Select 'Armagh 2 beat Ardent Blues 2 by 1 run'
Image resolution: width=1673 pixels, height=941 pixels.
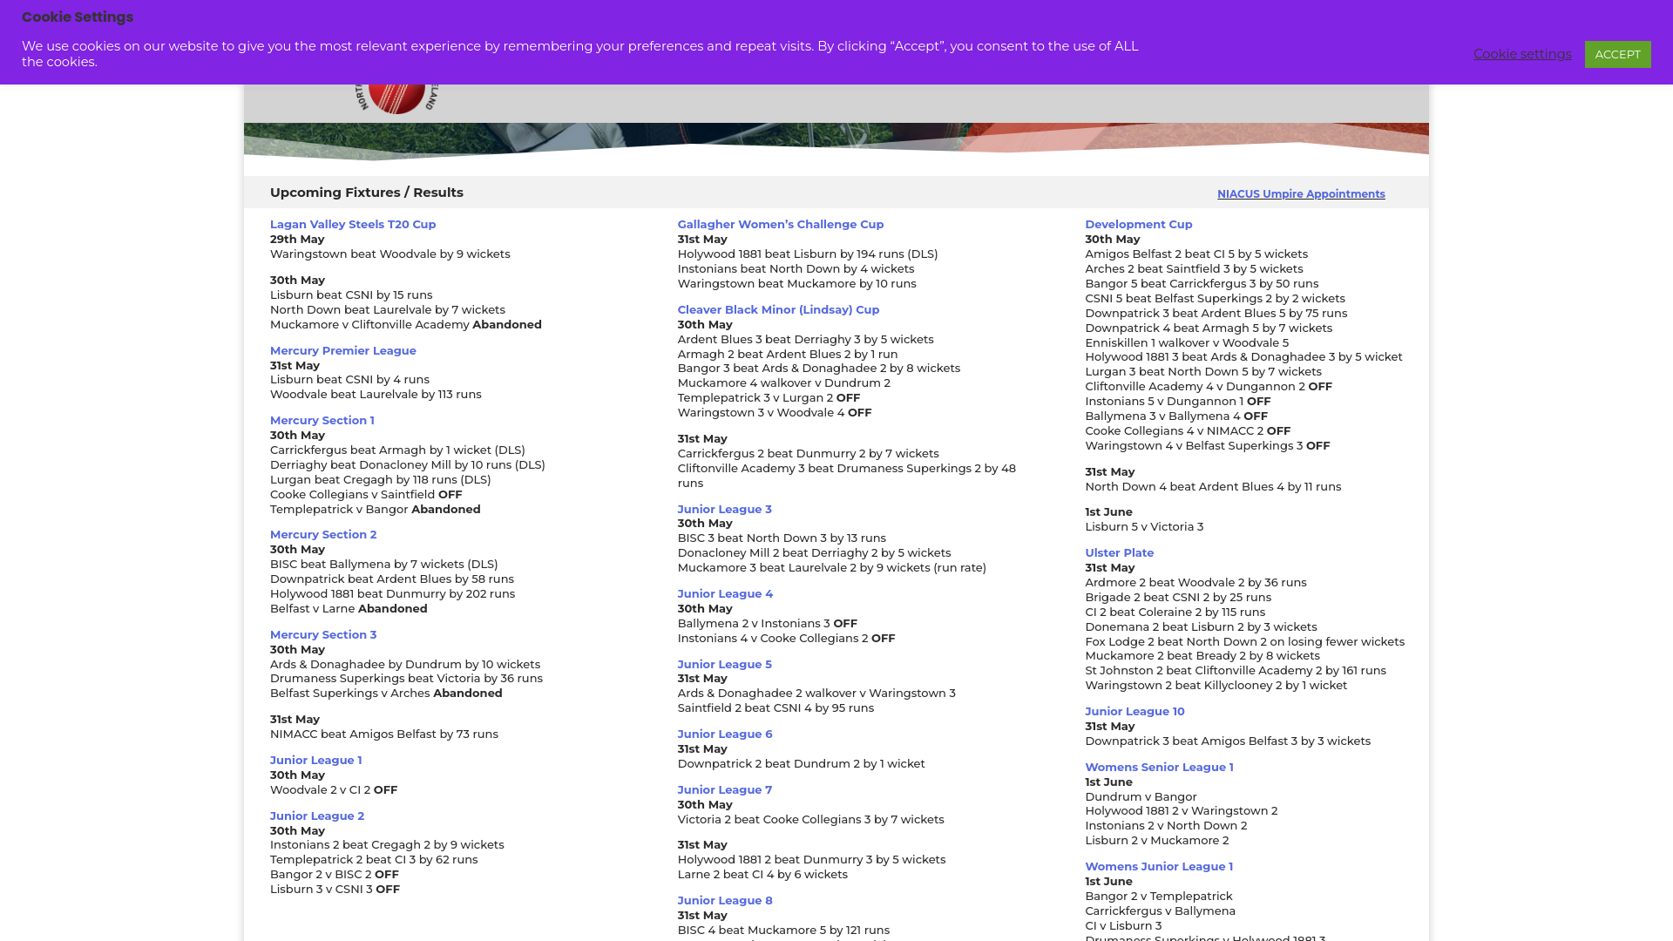[x=788, y=355]
